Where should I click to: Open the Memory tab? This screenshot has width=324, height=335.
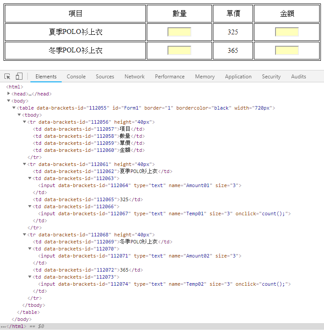click(x=205, y=77)
